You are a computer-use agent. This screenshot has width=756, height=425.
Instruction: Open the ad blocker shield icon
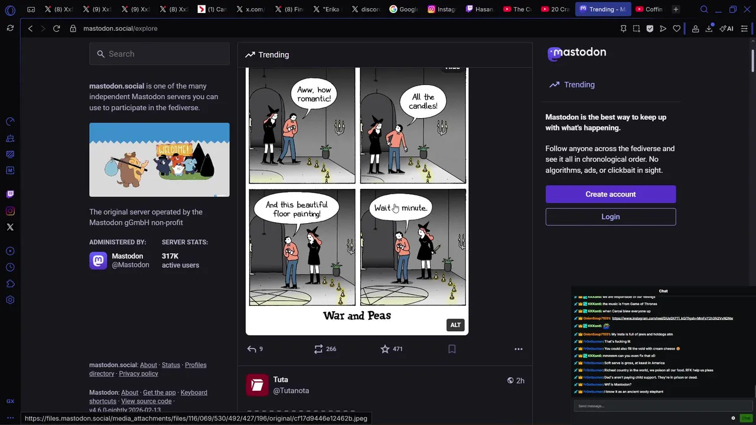point(650,28)
